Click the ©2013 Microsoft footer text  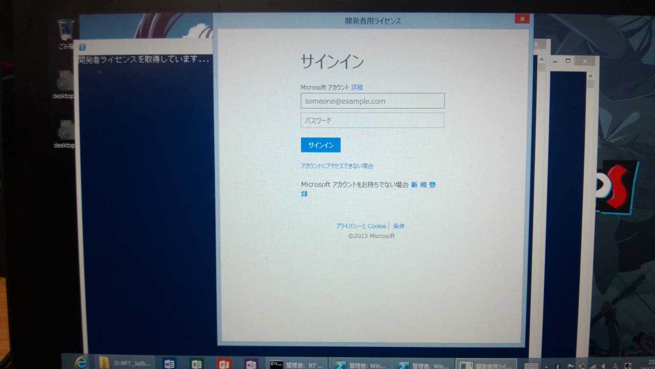click(372, 236)
